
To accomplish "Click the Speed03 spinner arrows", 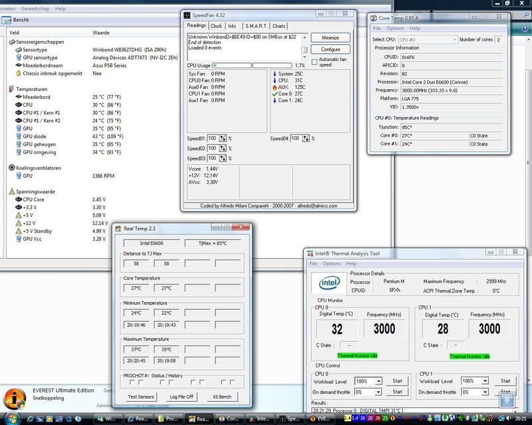I will click(x=223, y=158).
